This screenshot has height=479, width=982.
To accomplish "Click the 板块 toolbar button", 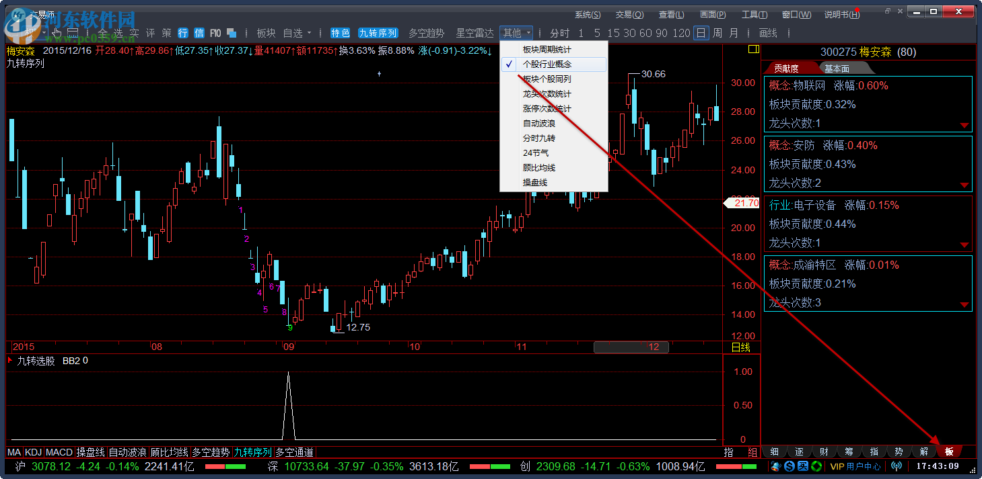I will tap(266, 33).
